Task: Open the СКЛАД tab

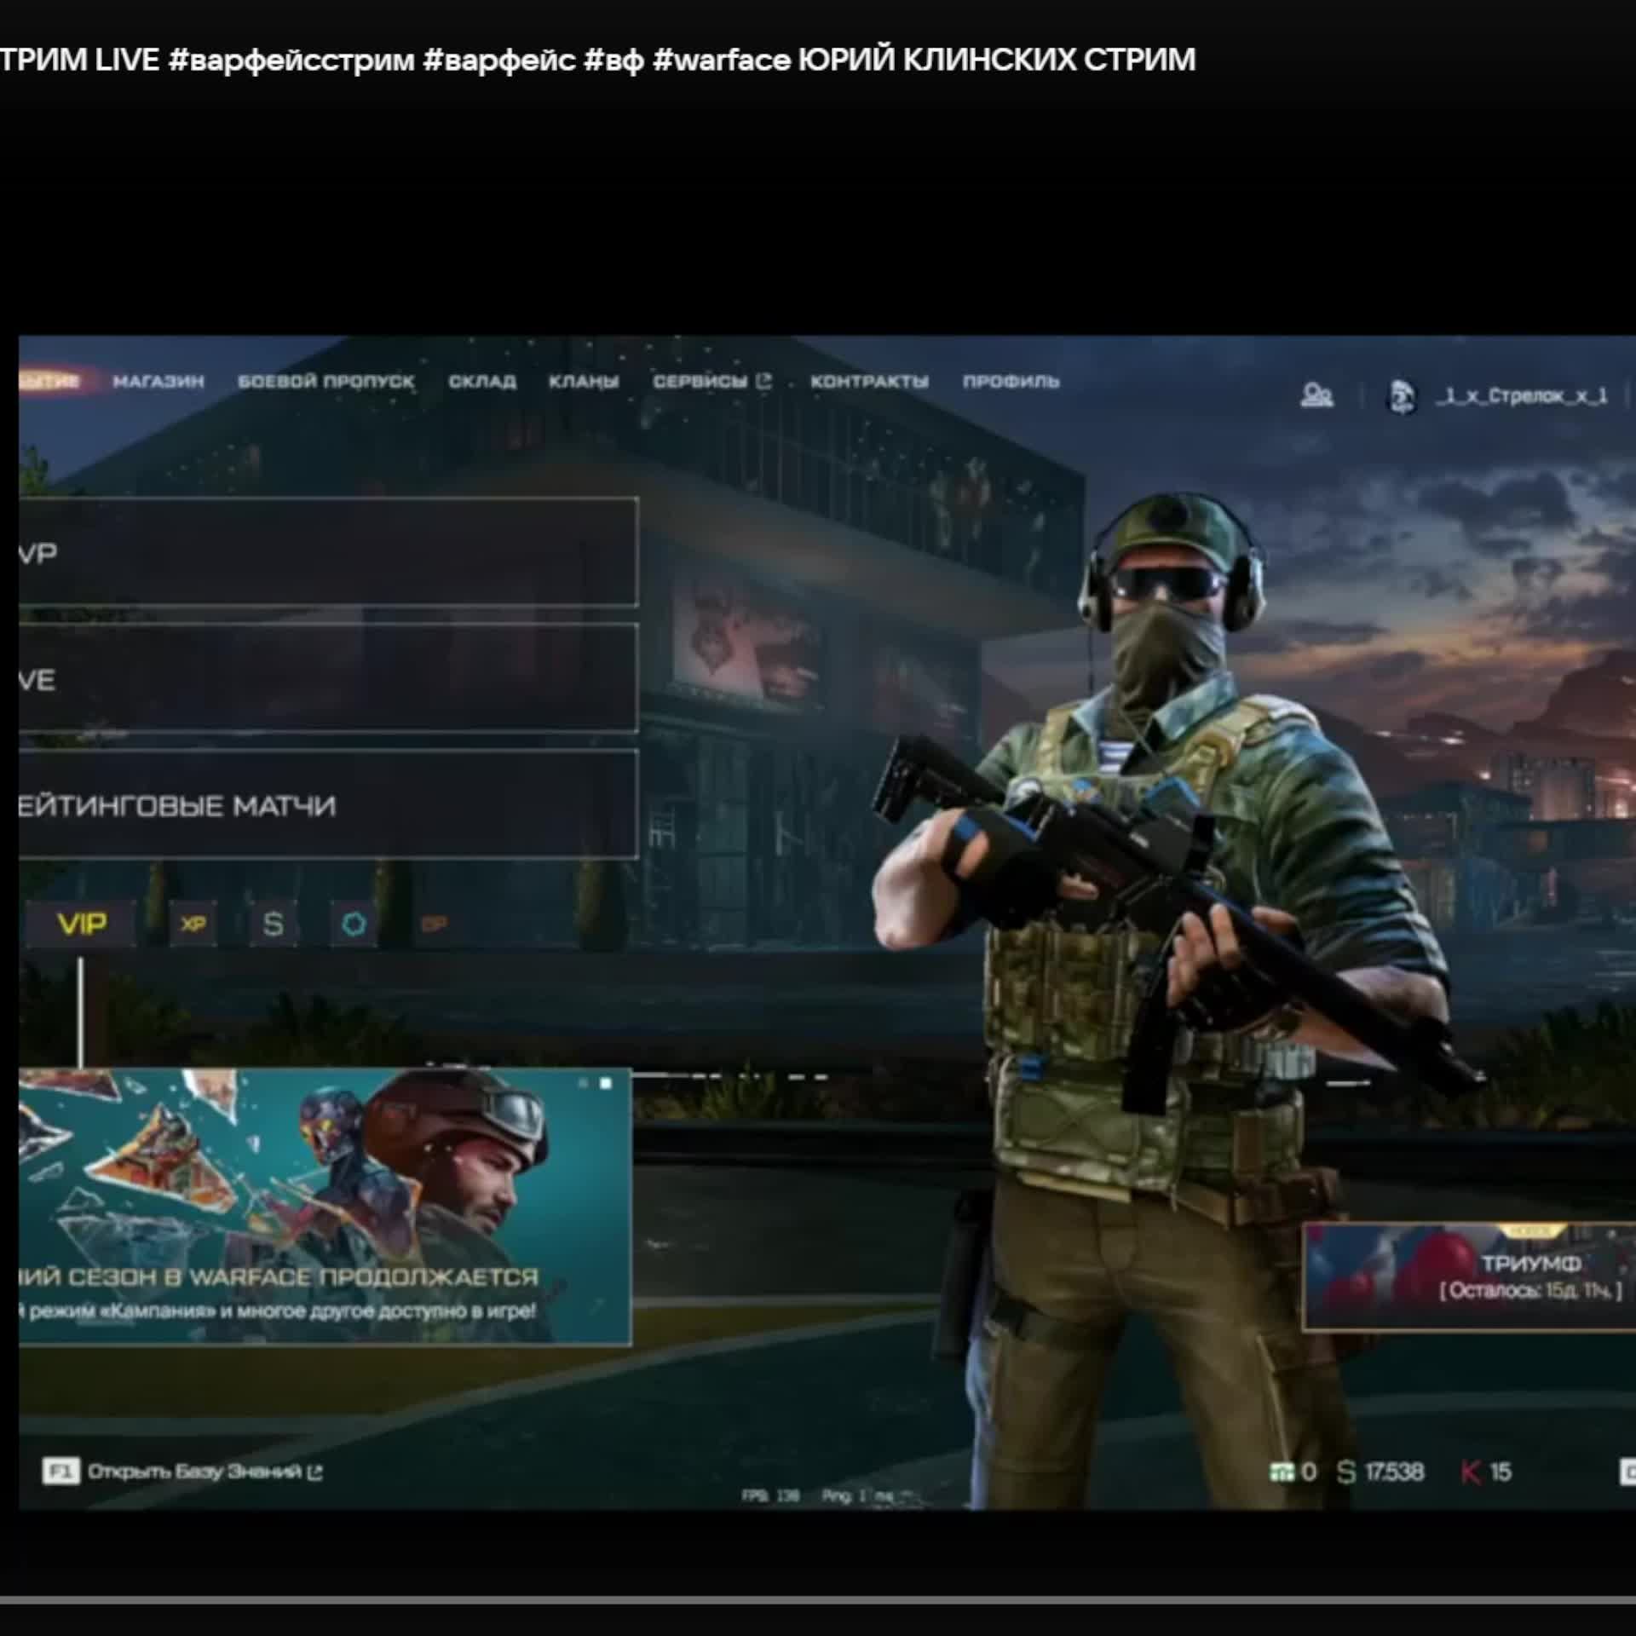Action: click(x=482, y=382)
